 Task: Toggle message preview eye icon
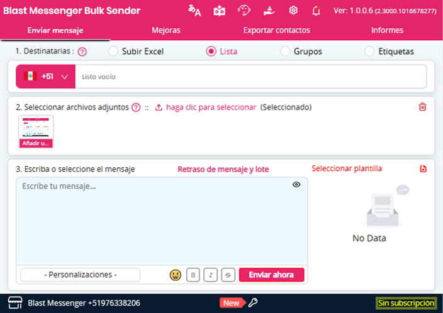click(296, 185)
